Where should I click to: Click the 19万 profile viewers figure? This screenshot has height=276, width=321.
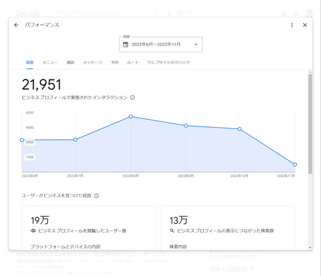40,220
